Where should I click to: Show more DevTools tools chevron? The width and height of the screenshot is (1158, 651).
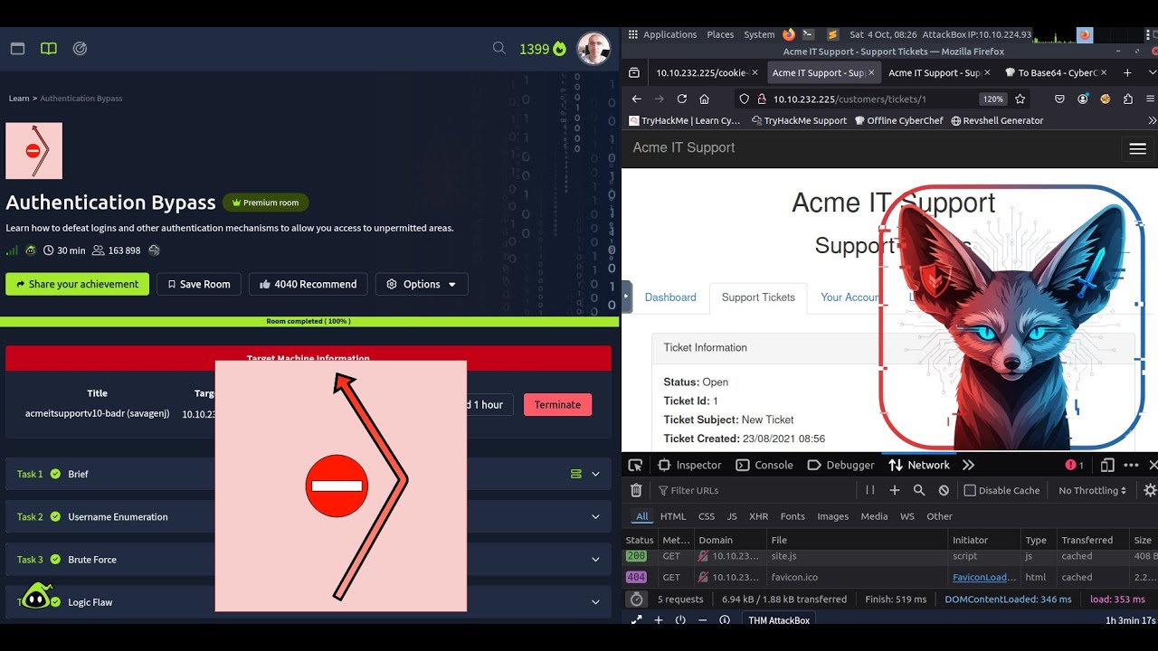[x=969, y=465]
